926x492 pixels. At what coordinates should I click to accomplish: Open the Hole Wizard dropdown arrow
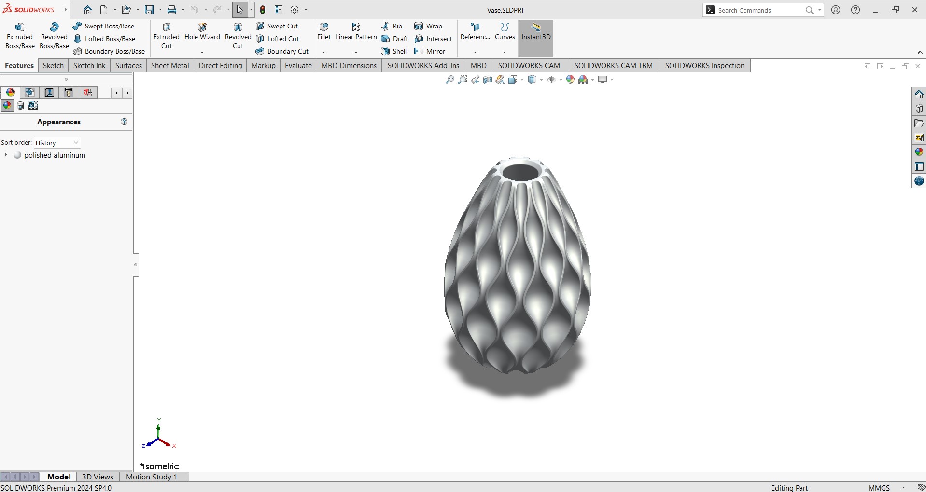coord(202,52)
